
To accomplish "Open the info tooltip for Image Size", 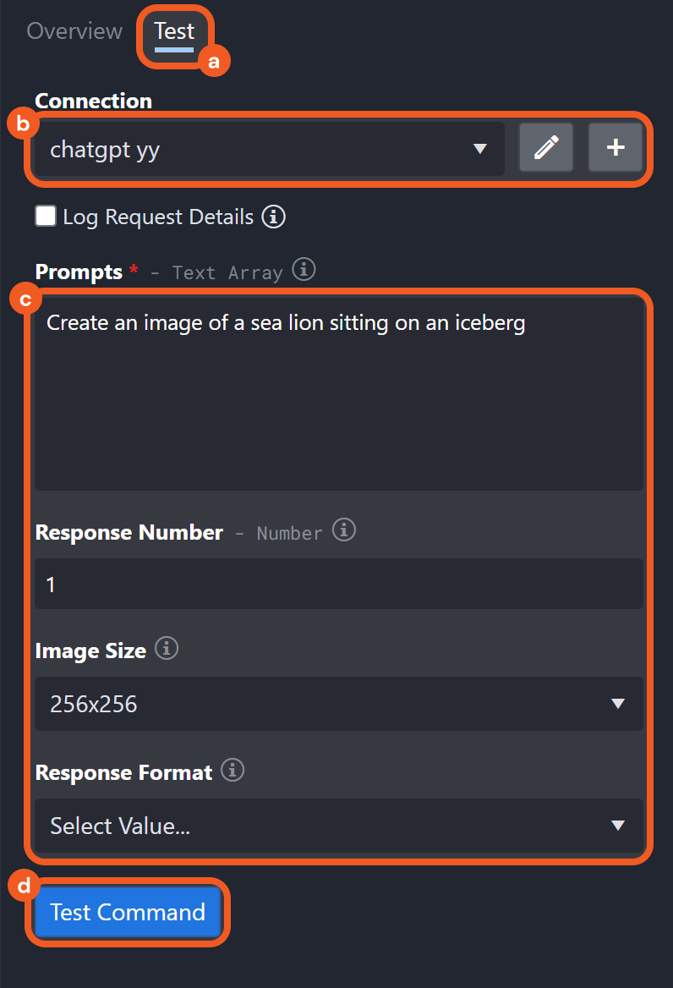I will (167, 649).
